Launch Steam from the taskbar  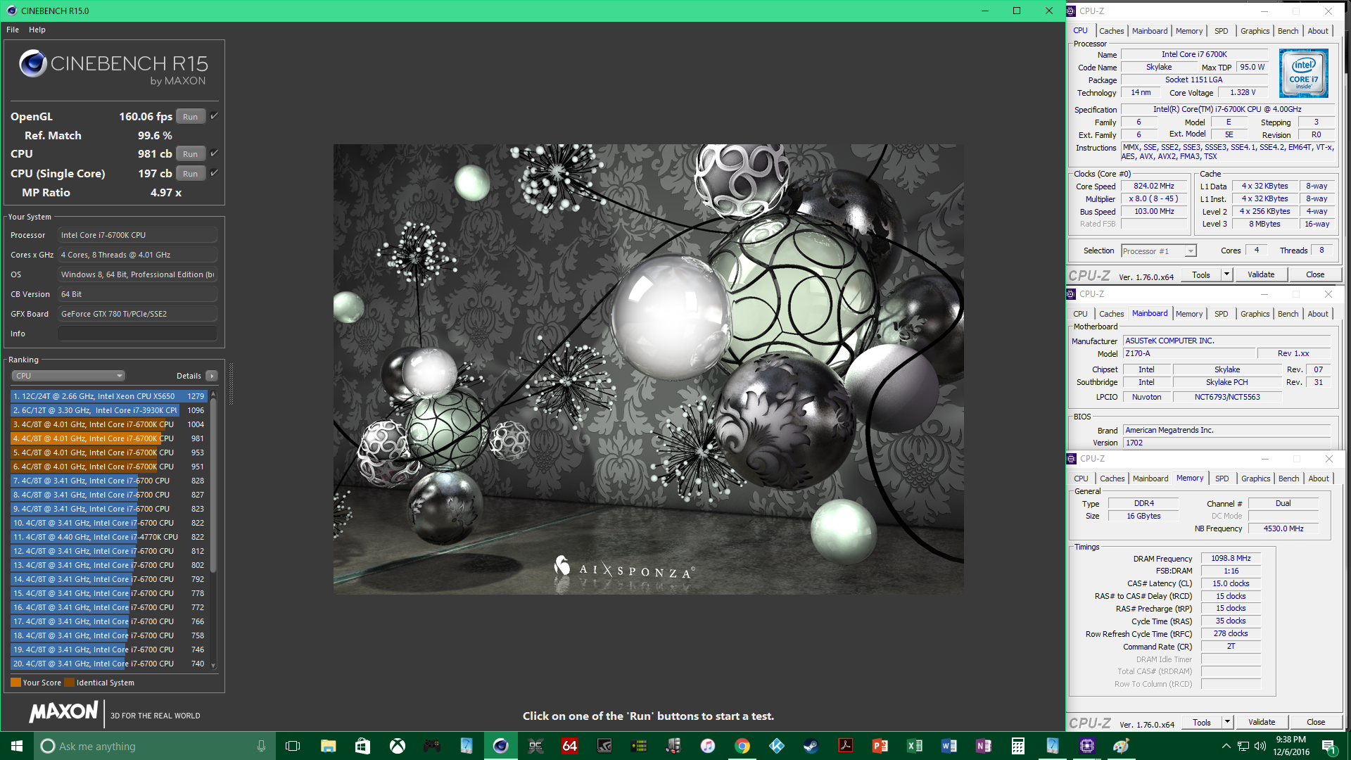[811, 746]
